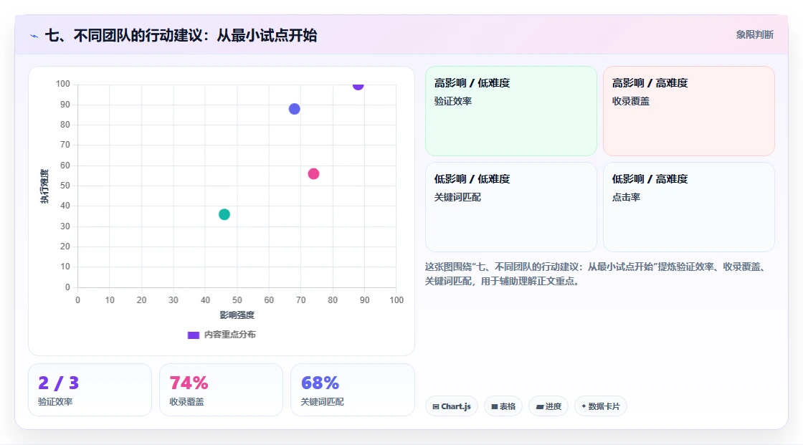Click the pink scatter point

click(x=313, y=174)
